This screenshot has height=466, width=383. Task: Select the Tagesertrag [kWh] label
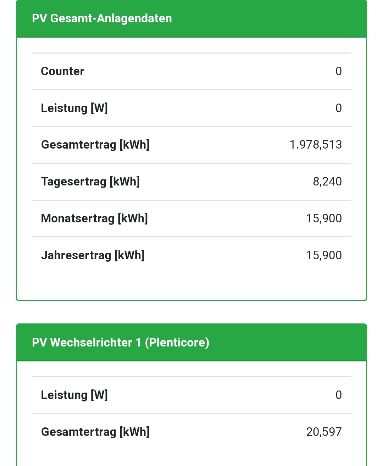tap(90, 182)
